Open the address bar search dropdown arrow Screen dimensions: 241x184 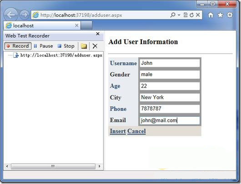pos(179,15)
